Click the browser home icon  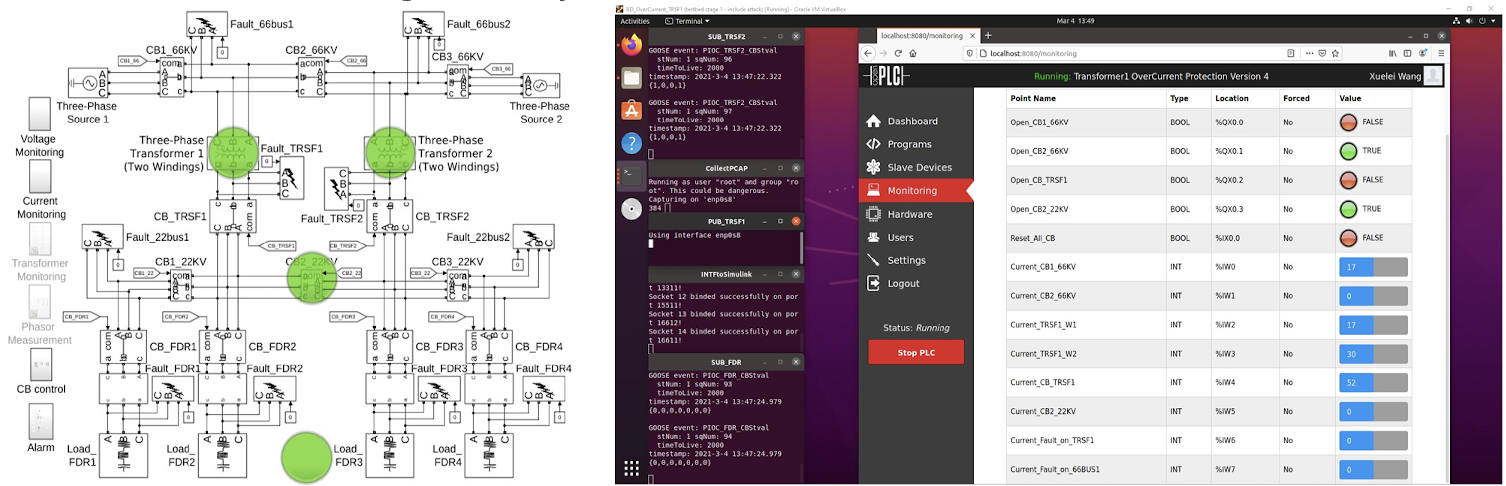tap(912, 53)
